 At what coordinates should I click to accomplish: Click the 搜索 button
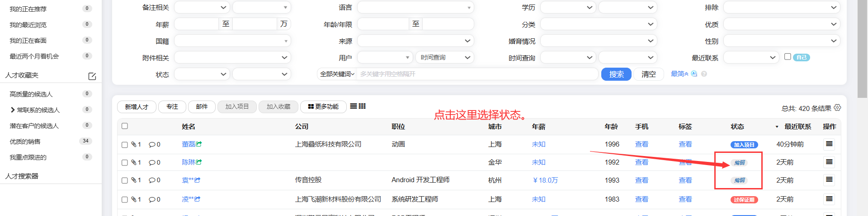click(x=616, y=74)
